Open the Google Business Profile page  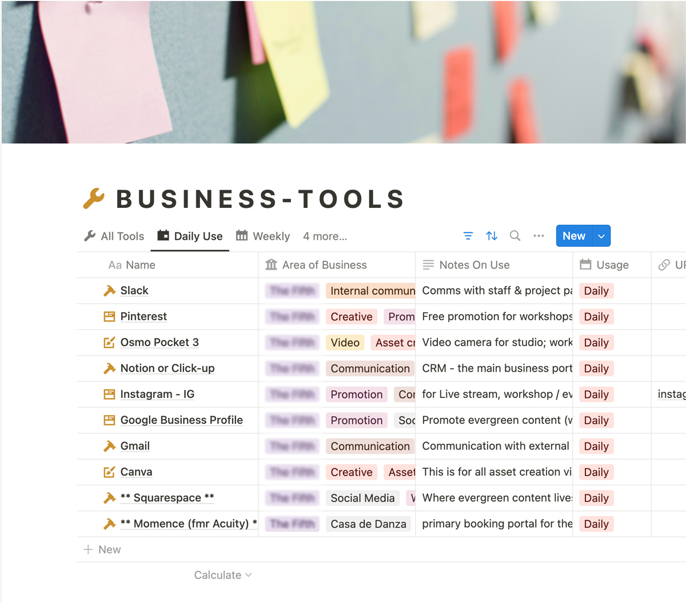(181, 420)
